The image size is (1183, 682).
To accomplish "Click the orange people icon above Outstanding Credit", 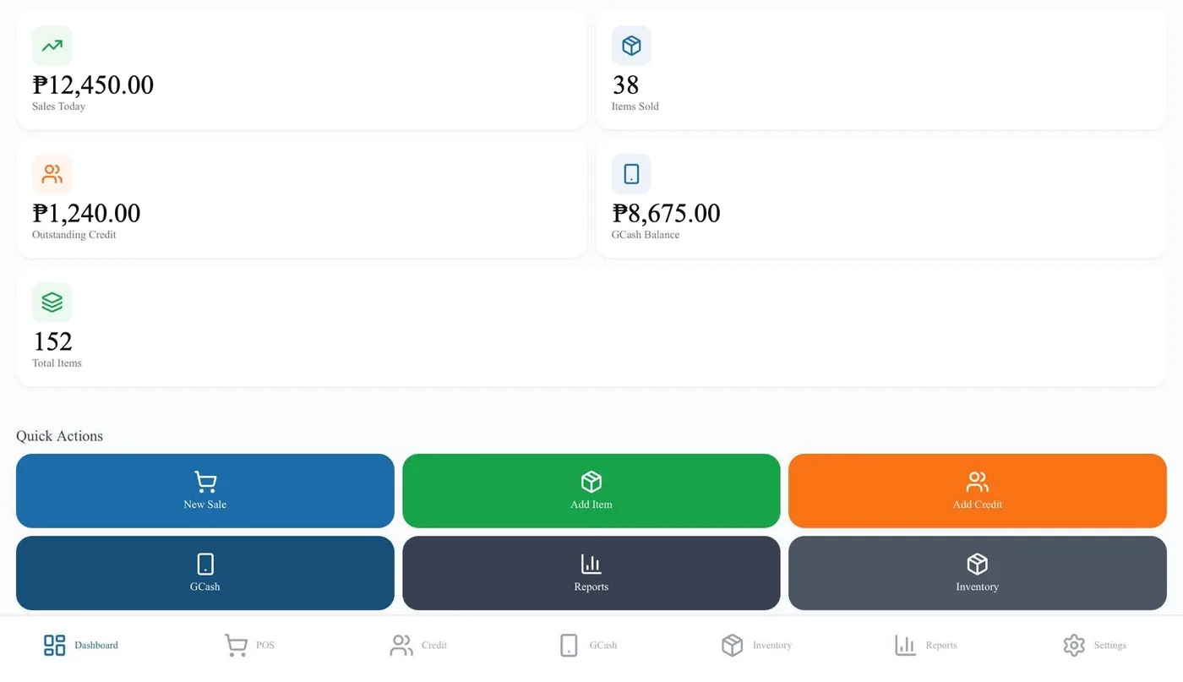I will pyautogui.click(x=52, y=174).
